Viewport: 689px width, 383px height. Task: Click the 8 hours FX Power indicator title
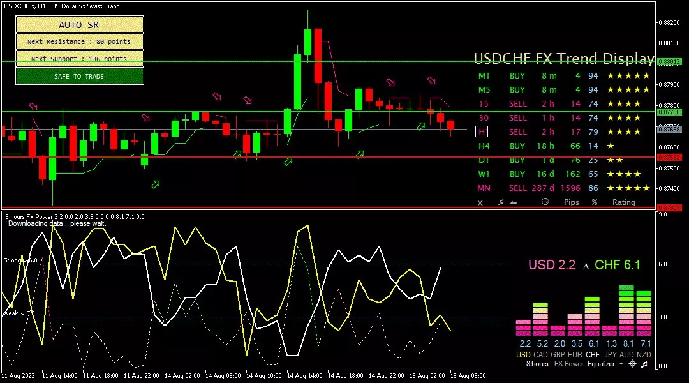[74, 217]
